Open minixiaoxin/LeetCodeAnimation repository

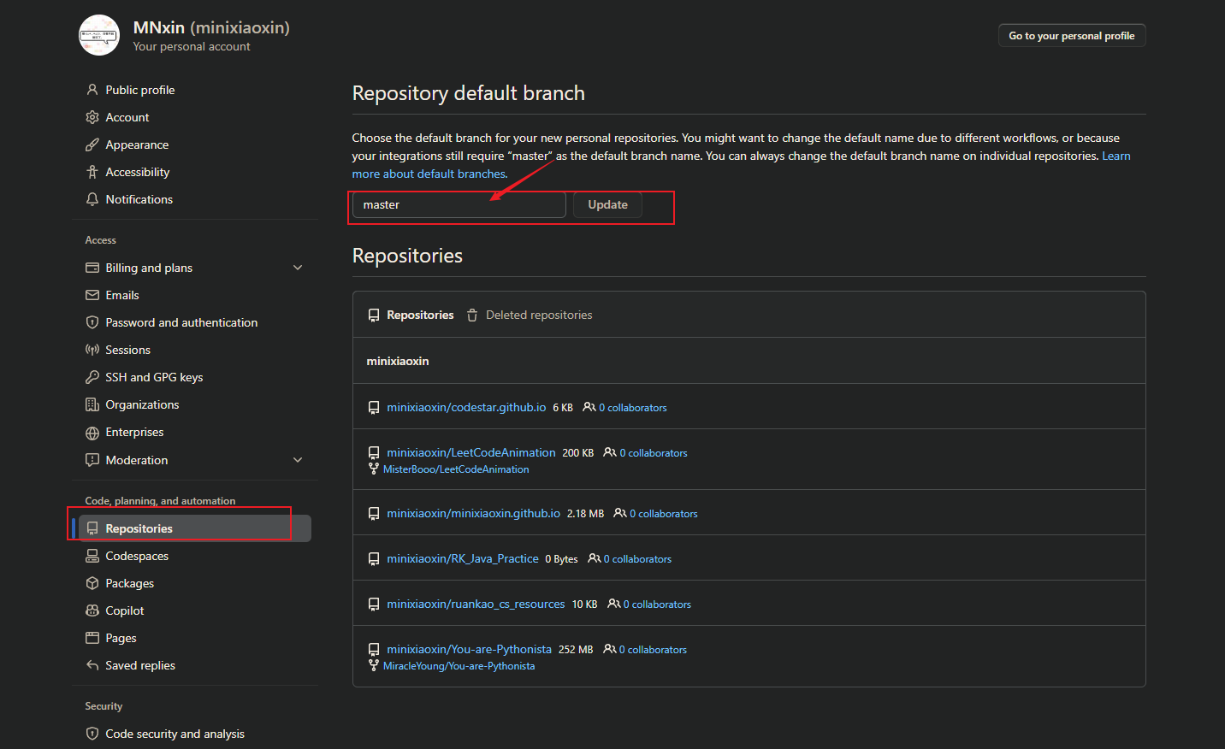[x=471, y=453]
